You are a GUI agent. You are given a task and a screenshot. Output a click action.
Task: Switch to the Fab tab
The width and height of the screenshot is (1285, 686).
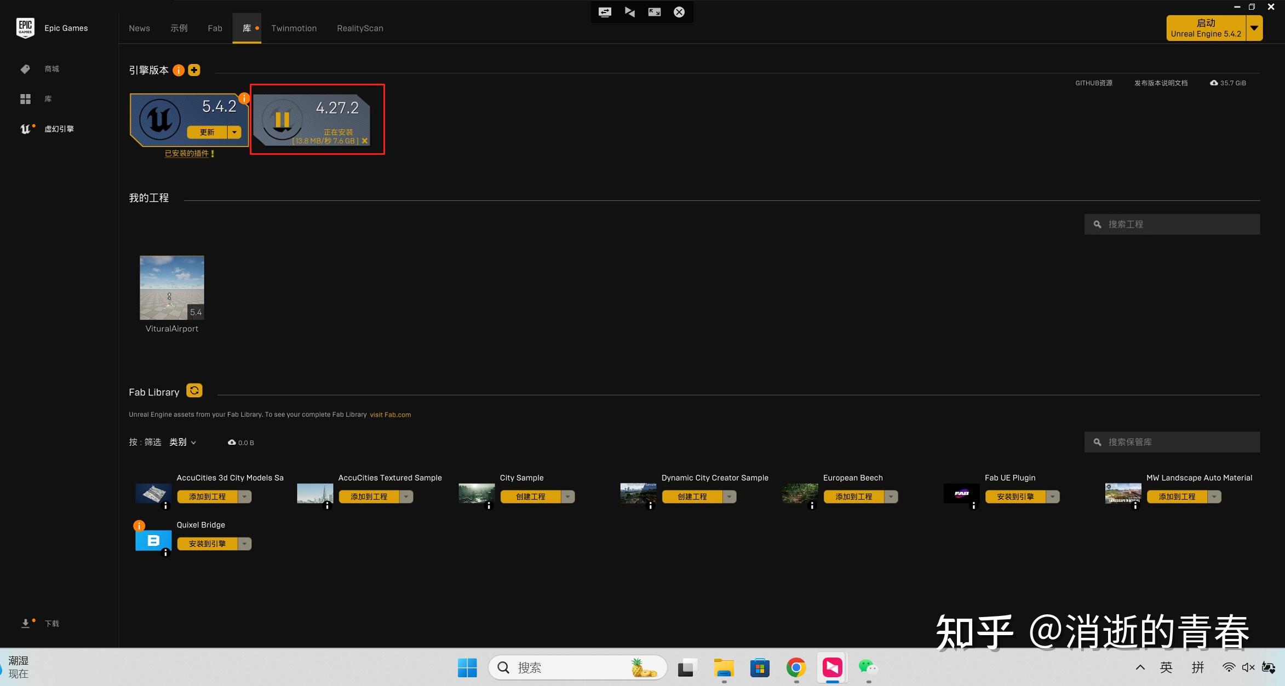tap(215, 28)
